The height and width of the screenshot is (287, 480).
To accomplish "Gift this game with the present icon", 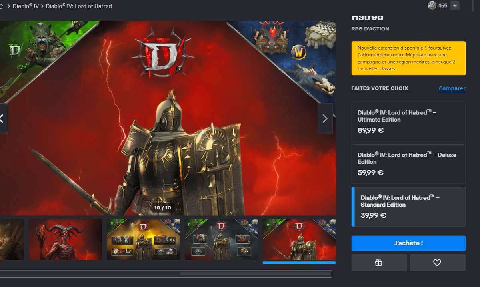I will click(379, 263).
